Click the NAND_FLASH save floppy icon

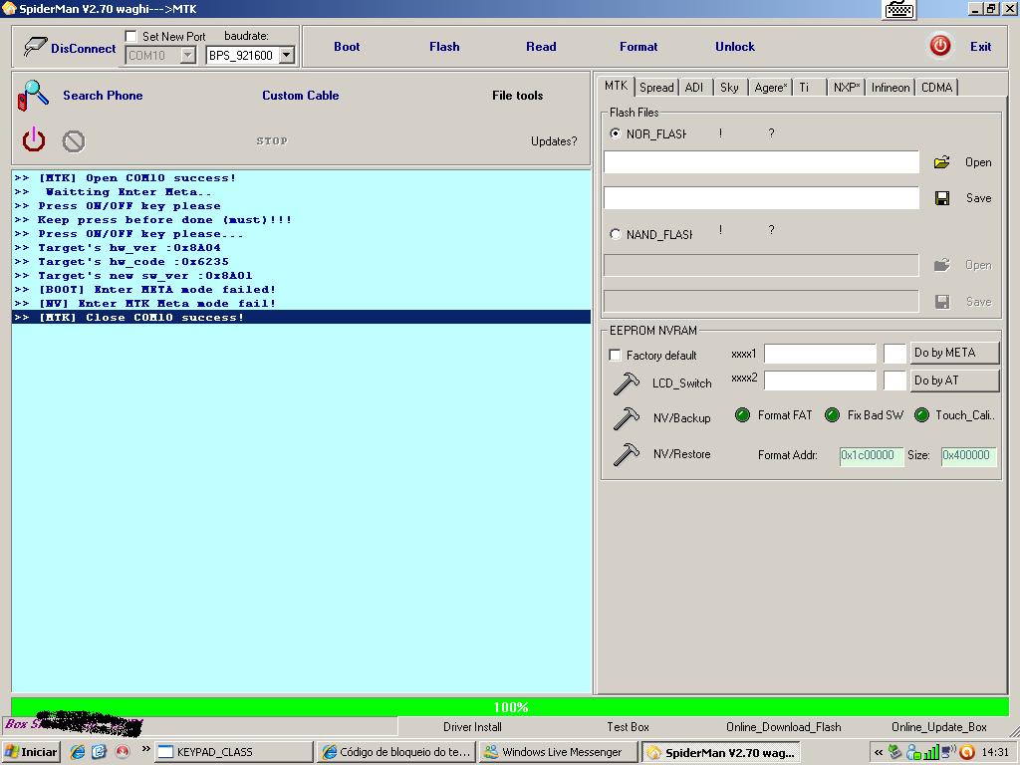(x=942, y=301)
